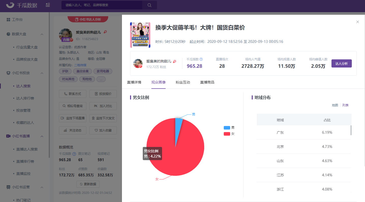The height and width of the screenshot is (202, 365).
Task: Click the 小红书直播 camera icon in sidebar
Action: point(8,136)
